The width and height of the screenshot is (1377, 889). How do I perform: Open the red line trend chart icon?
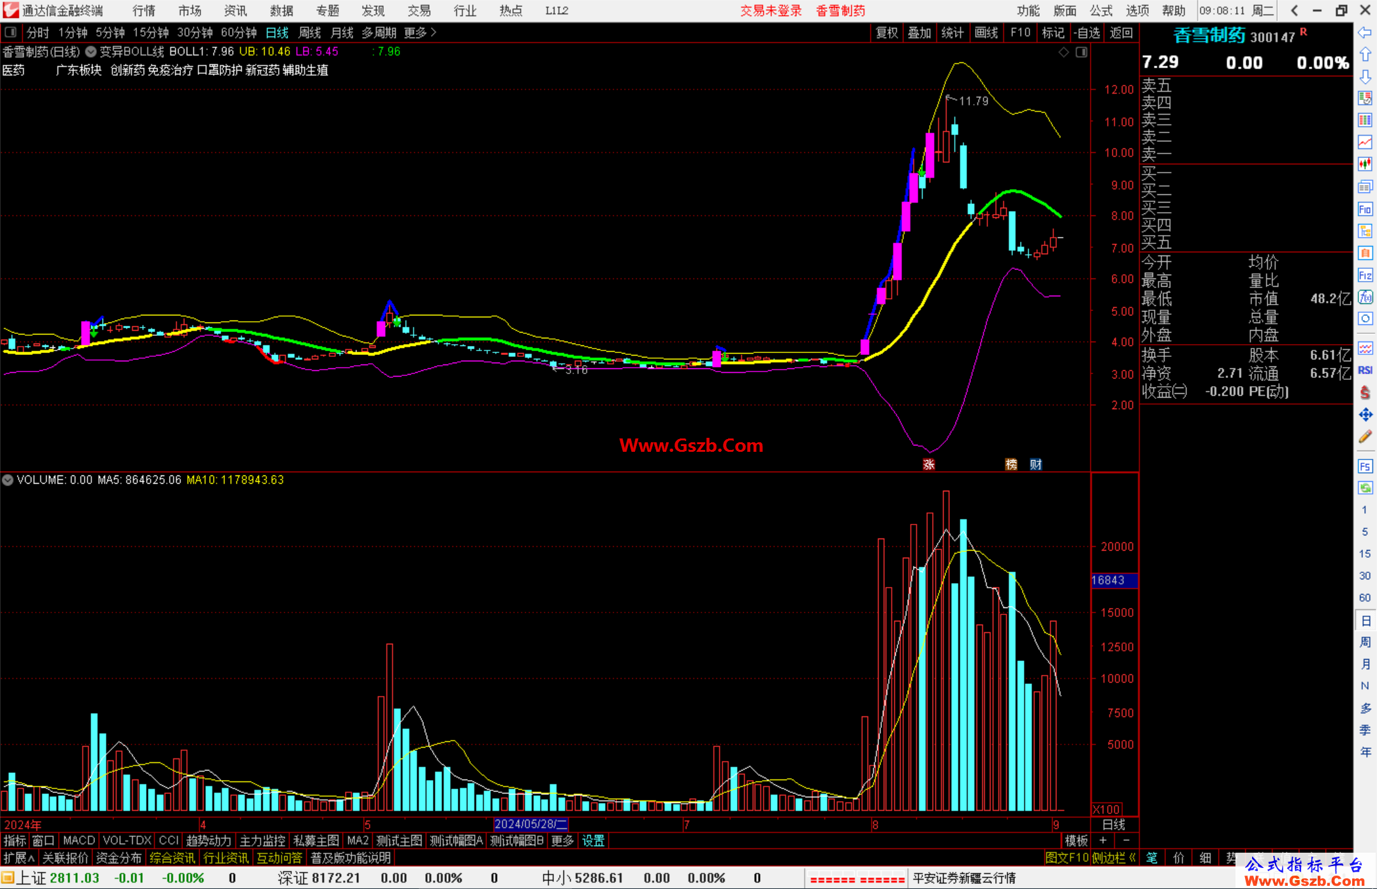pyautogui.click(x=1365, y=142)
